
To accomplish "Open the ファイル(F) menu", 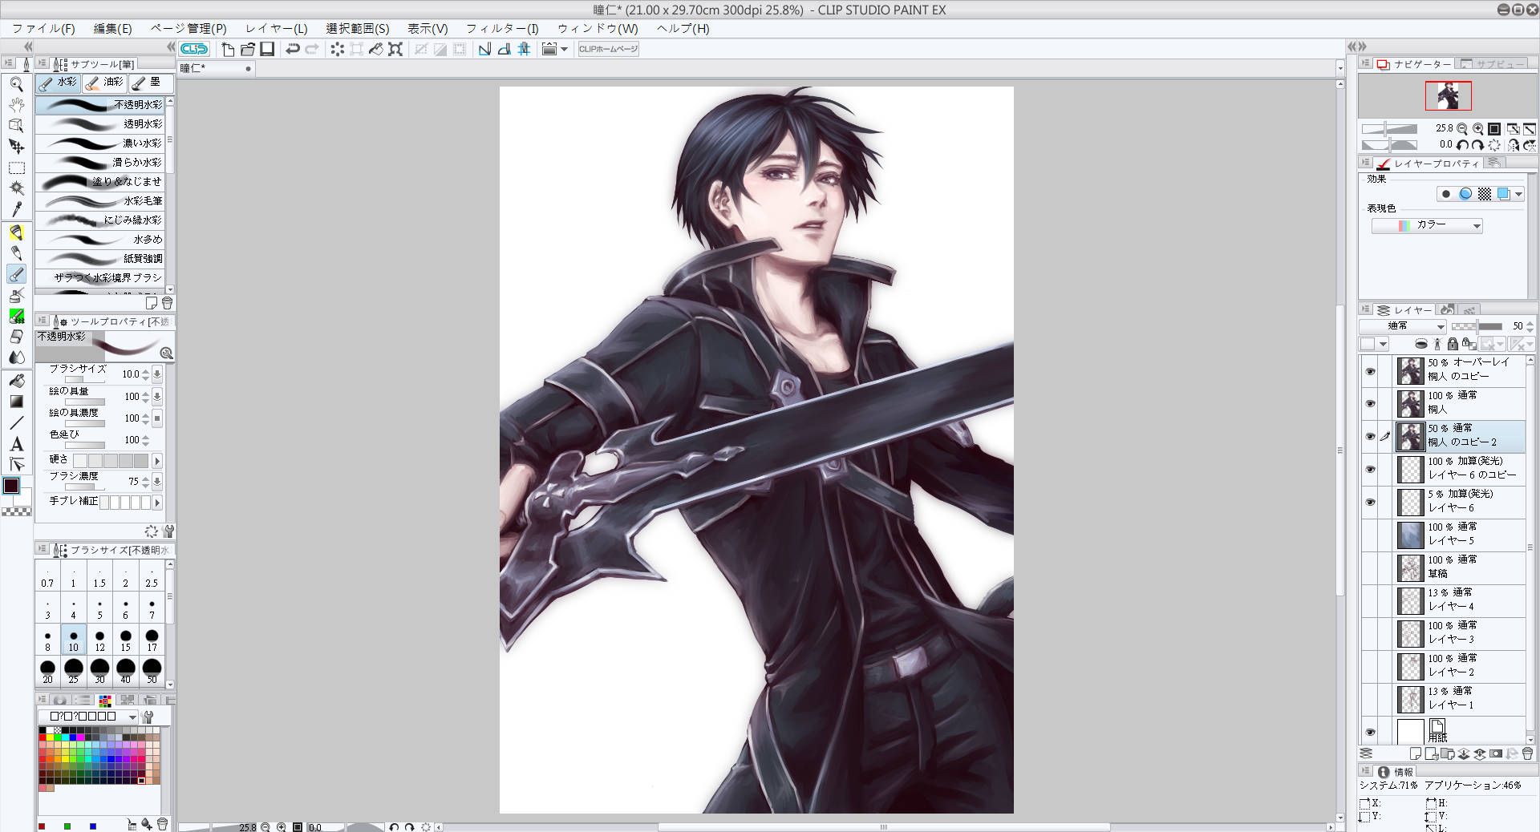I will tap(43, 29).
